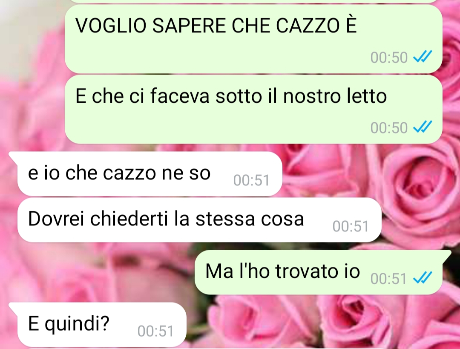Click 00:51 timestamp beside 'Dovrei chiederti la stessa cosa'
This screenshot has height=349, width=460.
351,226
